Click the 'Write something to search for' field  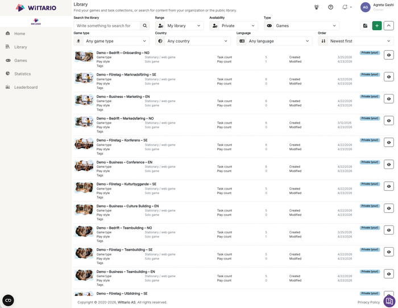(x=106, y=26)
